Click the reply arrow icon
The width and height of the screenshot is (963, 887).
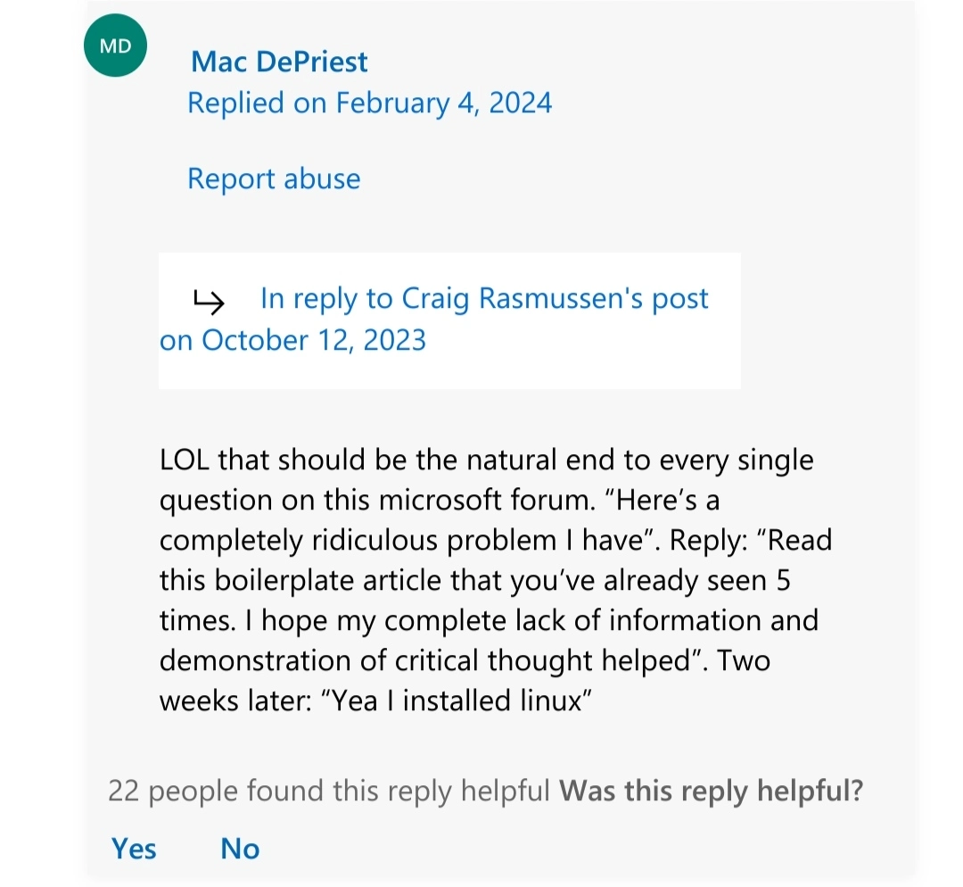(x=209, y=303)
